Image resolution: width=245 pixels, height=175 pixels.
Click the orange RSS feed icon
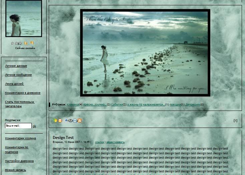[x=79, y=121]
